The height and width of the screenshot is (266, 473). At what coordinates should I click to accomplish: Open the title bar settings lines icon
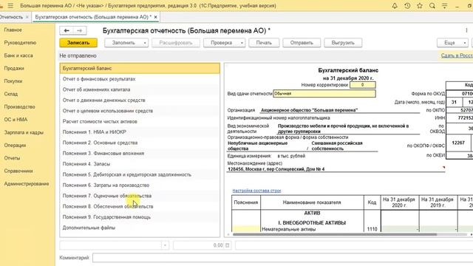445,6
